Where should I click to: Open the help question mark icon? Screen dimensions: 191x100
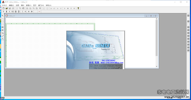pos(78,8)
